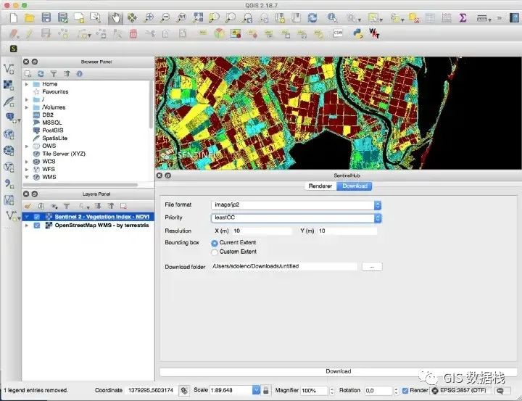The height and width of the screenshot is (401, 522).
Task: Click the browse folder ellipsis button
Action: click(372, 267)
